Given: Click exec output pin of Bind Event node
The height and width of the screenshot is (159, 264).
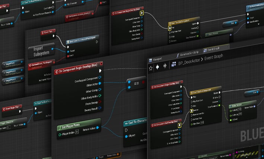Looking at the screenshot, I should tap(97, 42).
